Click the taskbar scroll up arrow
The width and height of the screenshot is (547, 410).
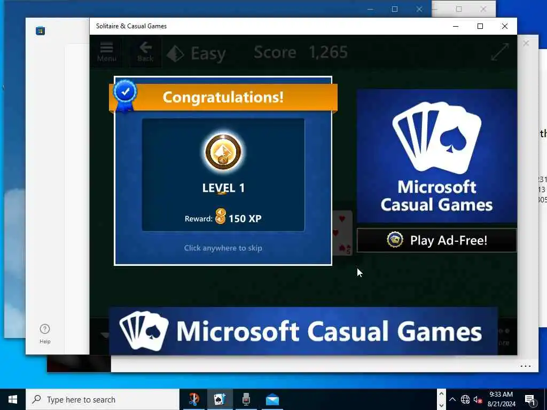point(441,394)
